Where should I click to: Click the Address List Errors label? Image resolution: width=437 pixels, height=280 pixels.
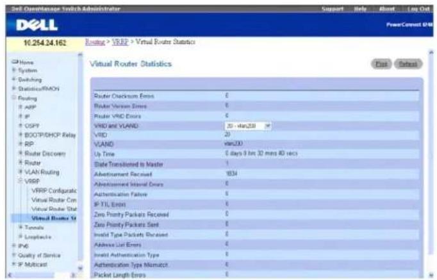(x=118, y=245)
